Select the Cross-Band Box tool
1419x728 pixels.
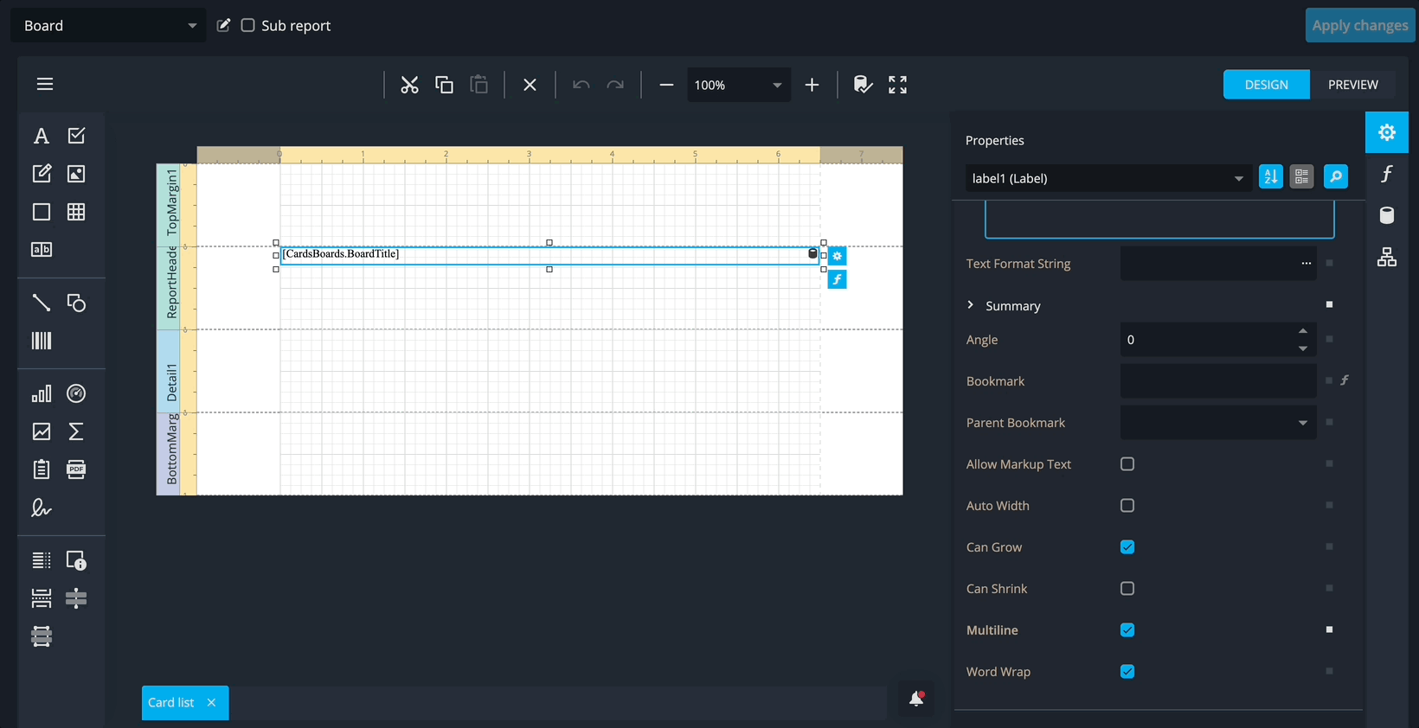[41, 636]
